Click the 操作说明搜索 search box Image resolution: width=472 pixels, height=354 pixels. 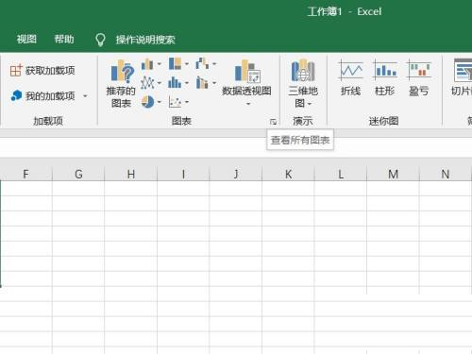pos(145,40)
